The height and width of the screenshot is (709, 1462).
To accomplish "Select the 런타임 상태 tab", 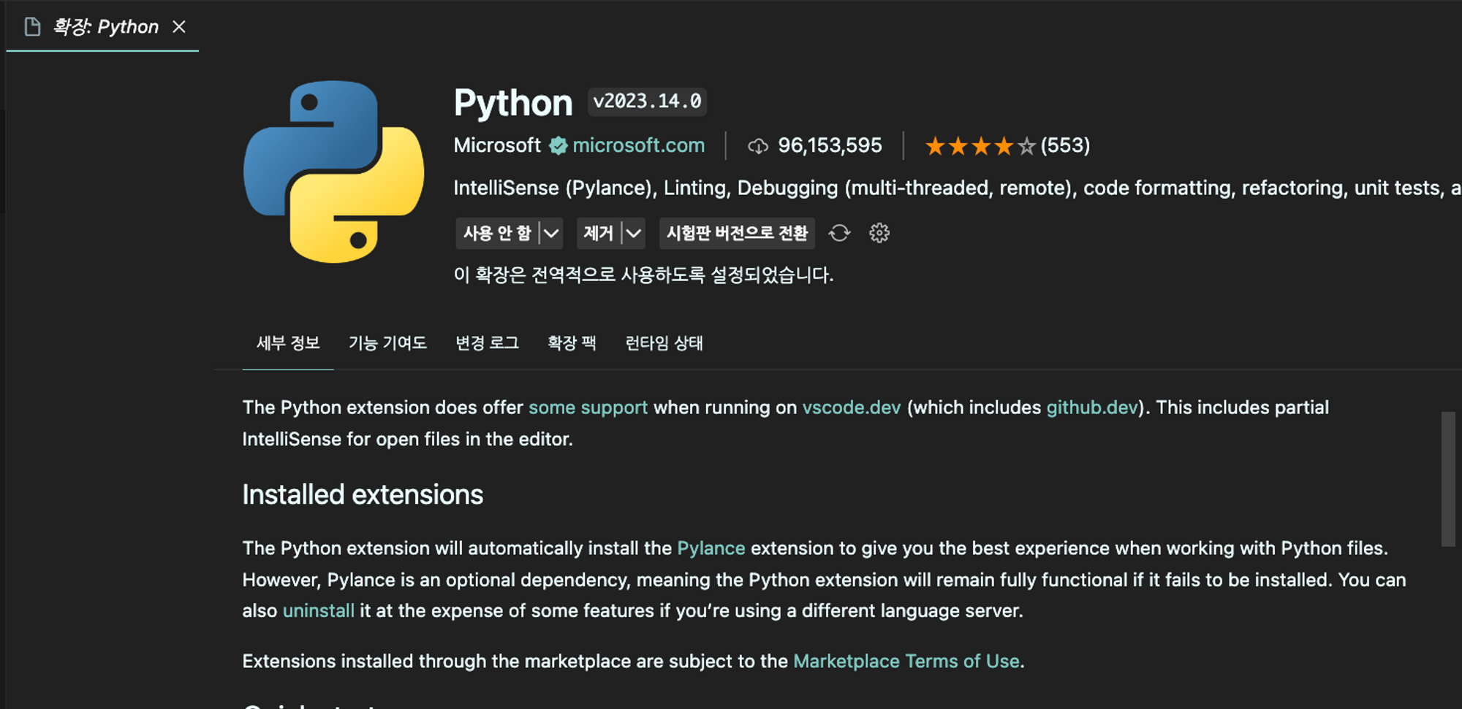I will tap(664, 343).
